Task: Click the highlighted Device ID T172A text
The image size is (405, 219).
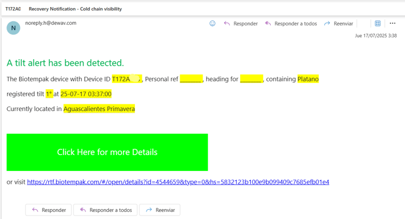Action: [x=127, y=79]
